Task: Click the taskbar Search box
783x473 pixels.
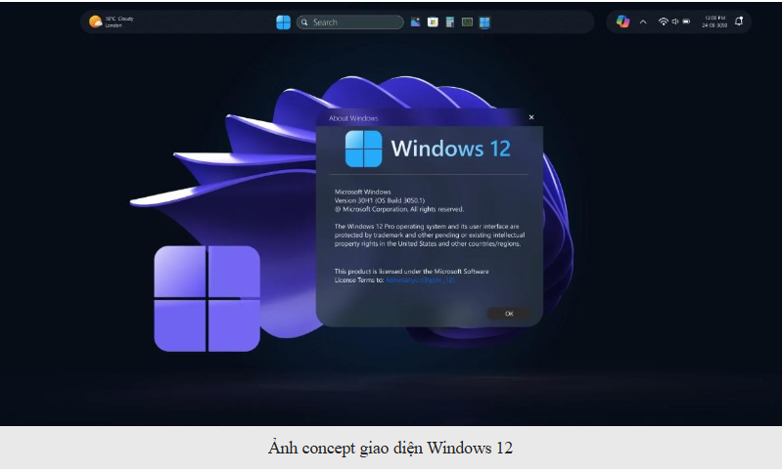Action: pyautogui.click(x=349, y=21)
